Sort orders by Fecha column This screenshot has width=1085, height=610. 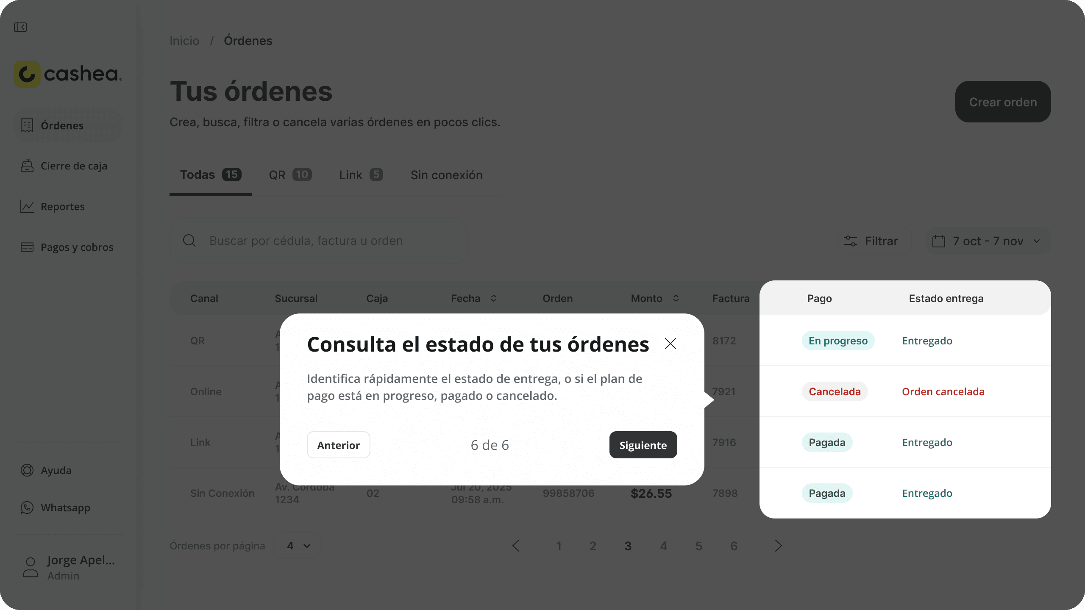click(493, 299)
